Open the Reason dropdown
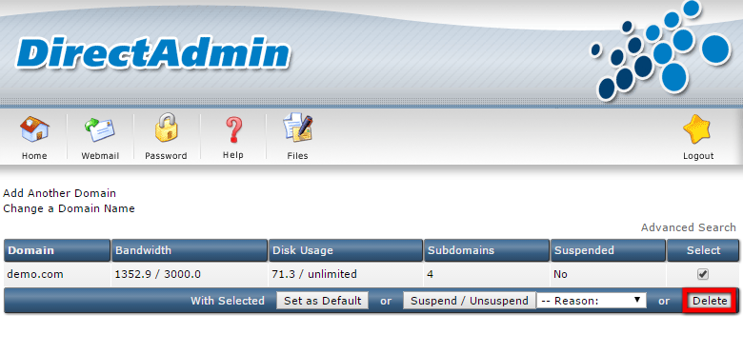This screenshot has width=743, height=354. click(x=592, y=301)
